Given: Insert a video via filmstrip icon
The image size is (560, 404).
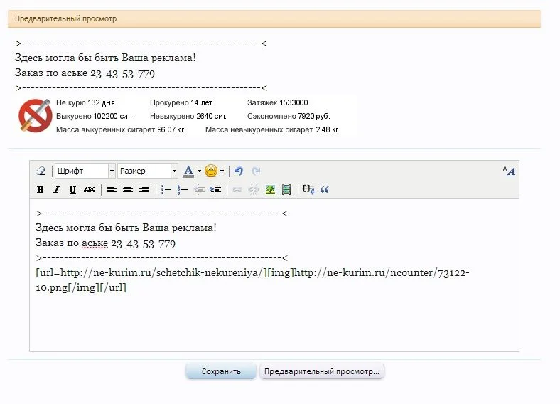Looking at the screenshot, I should (286, 189).
